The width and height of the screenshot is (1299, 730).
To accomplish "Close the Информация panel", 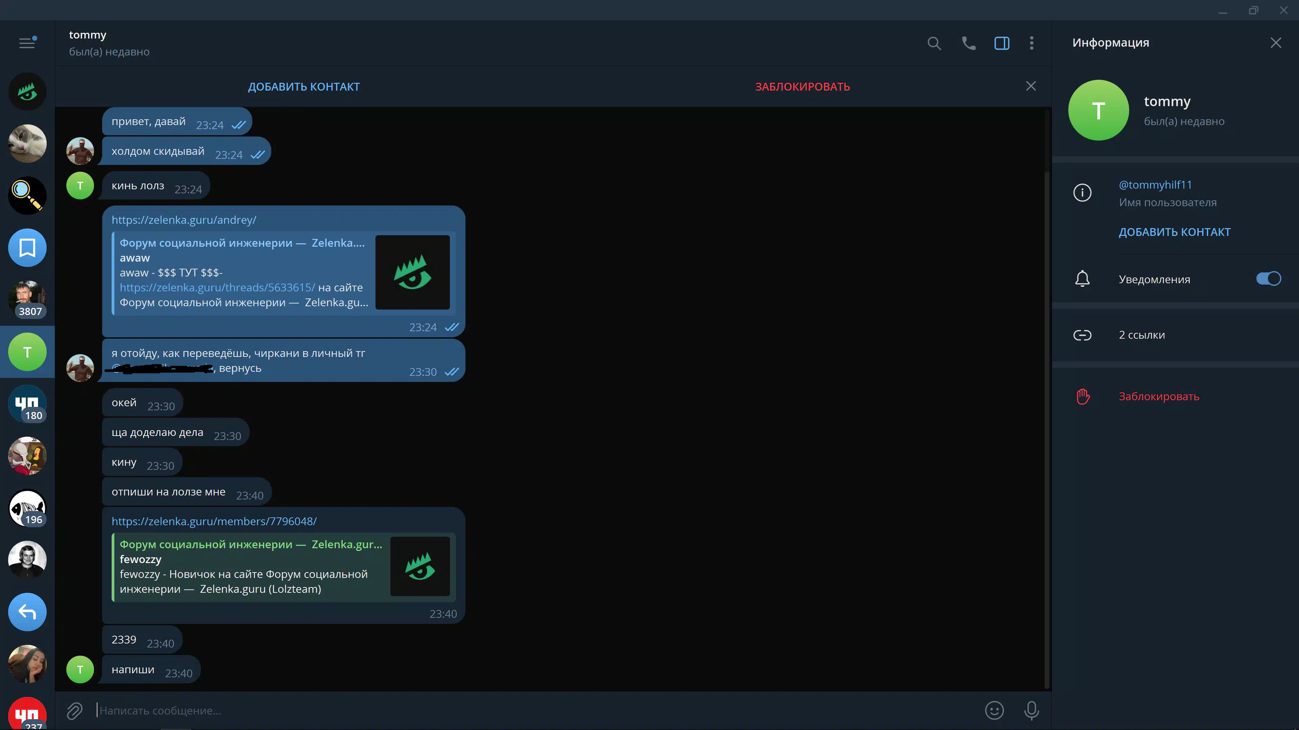I will tap(1275, 43).
